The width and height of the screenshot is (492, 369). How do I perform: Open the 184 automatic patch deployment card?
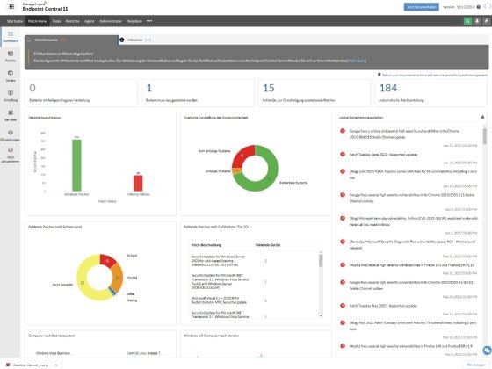431,93
